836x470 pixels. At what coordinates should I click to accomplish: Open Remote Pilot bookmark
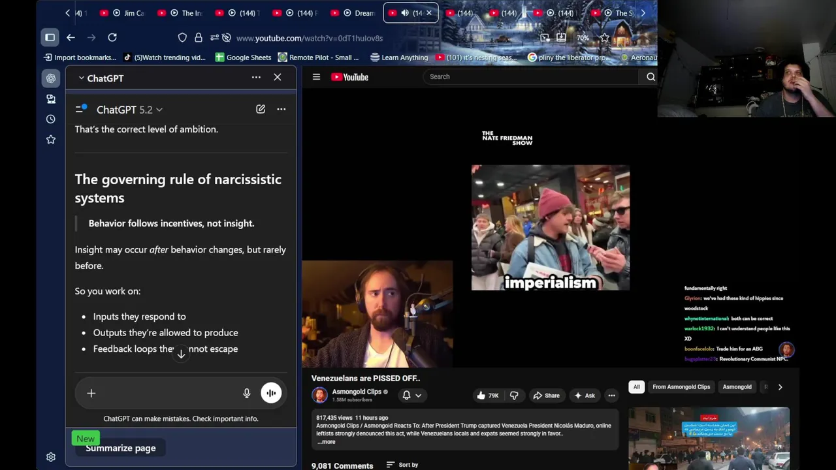coord(319,57)
